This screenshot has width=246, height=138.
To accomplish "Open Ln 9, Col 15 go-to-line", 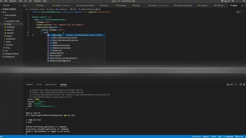I will coord(196,136).
